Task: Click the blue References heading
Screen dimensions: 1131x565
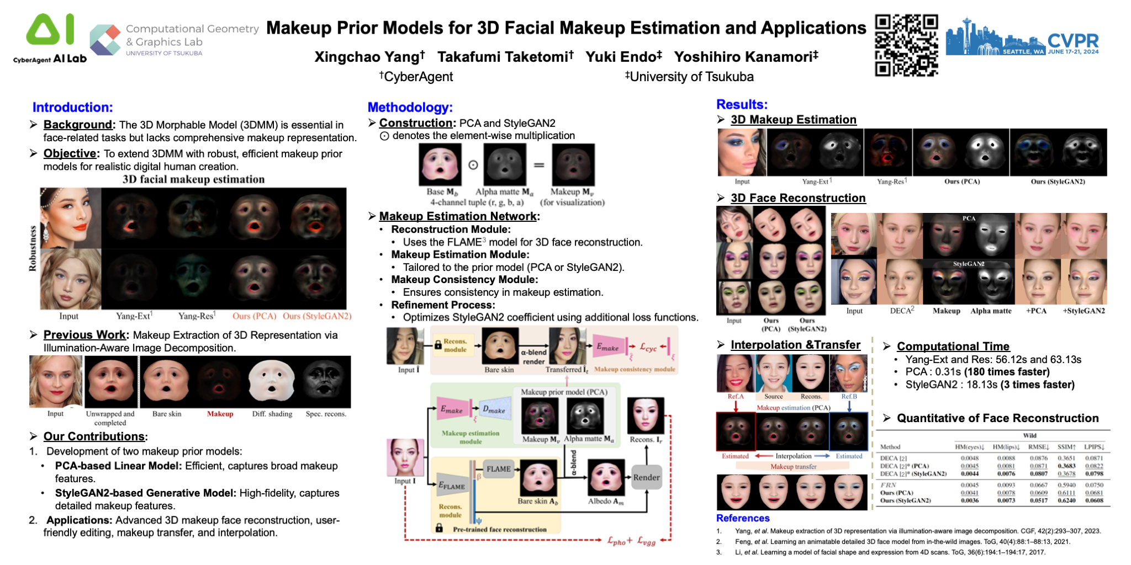Action: point(743,518)
